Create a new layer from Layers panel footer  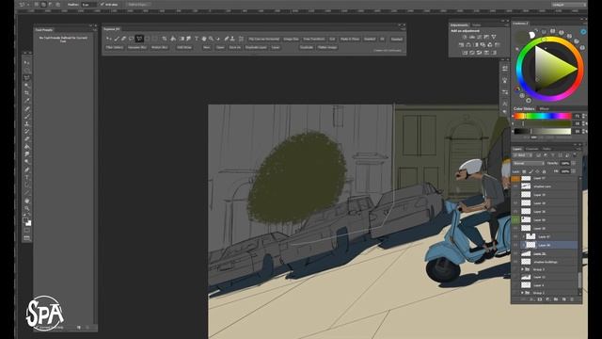pos(564,299)
